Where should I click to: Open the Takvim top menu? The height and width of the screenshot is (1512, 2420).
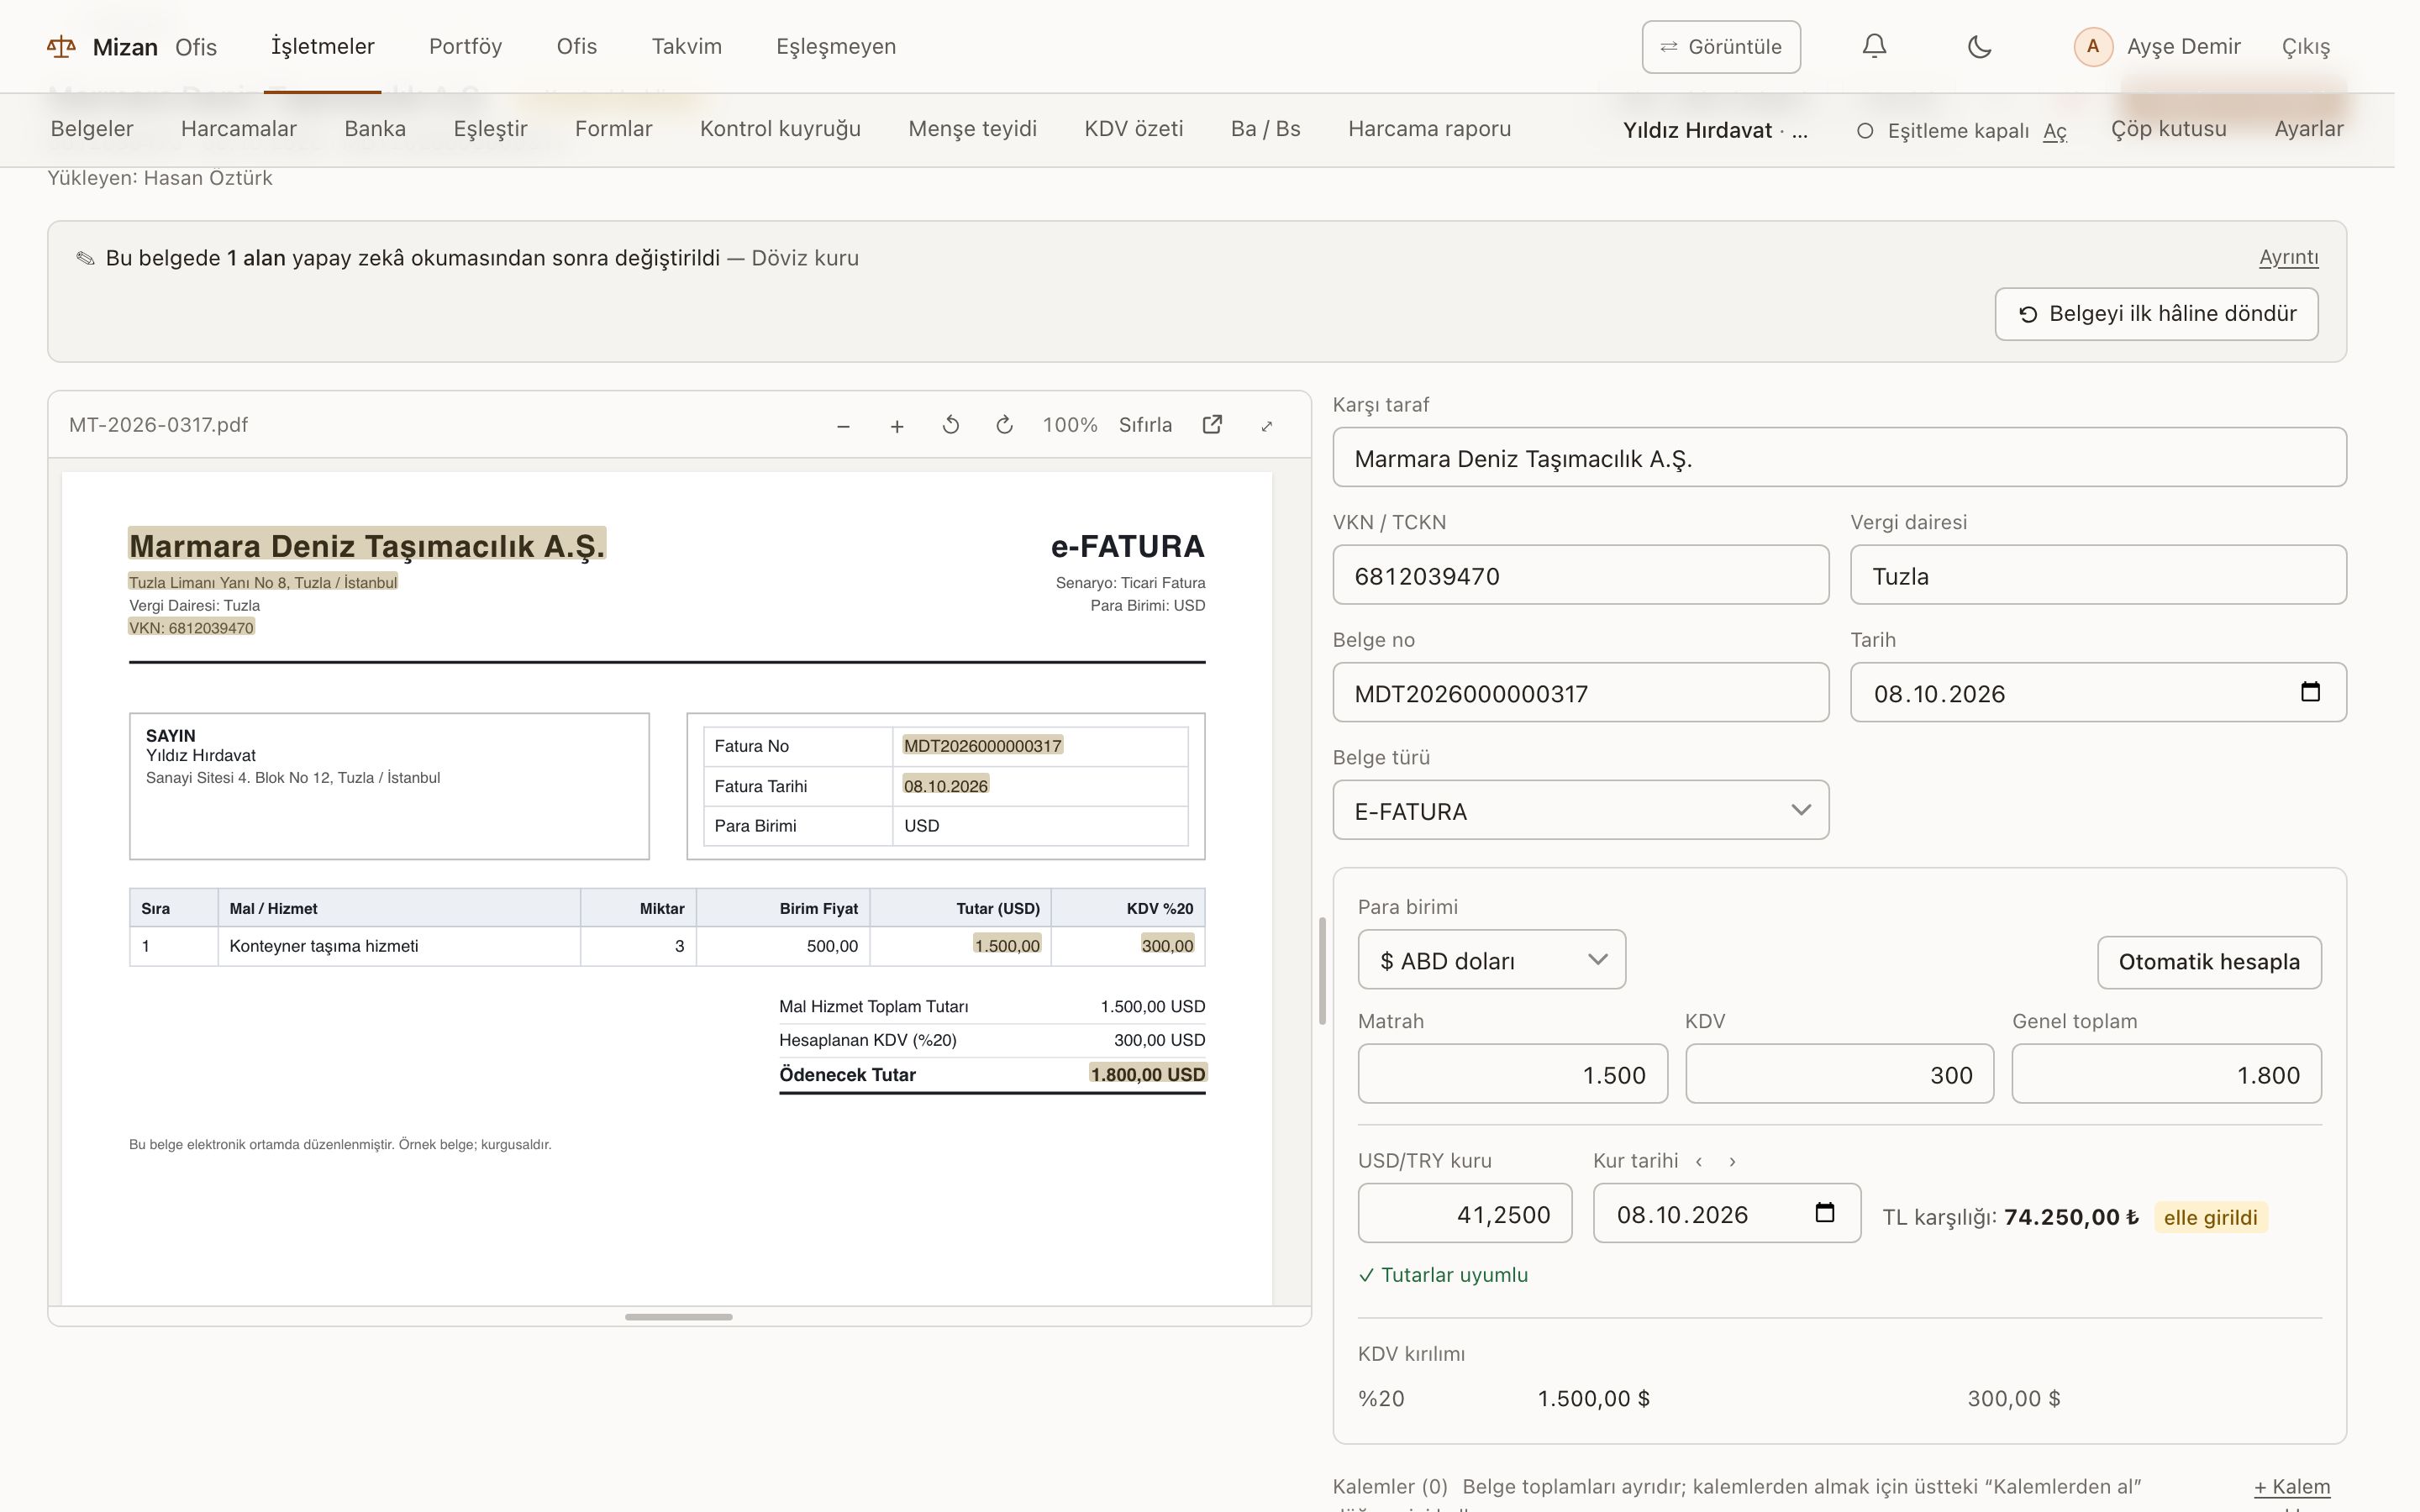click(x=686, y=47)
